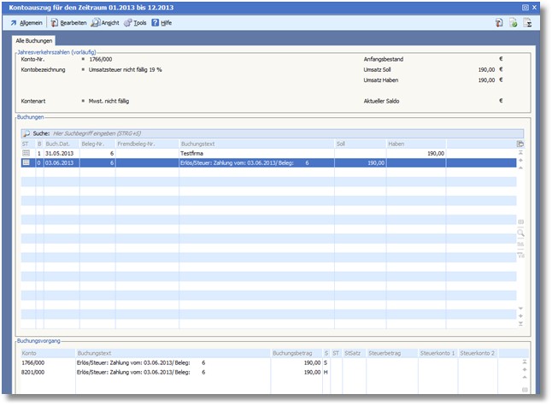Jump to last record in Buchungen table
The width and height of the screenshot is (552, 406).
(520, 324)
